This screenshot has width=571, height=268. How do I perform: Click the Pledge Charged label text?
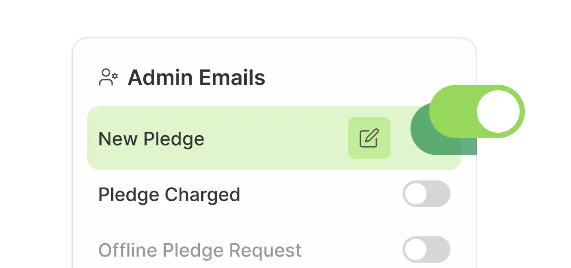point(169,195)
